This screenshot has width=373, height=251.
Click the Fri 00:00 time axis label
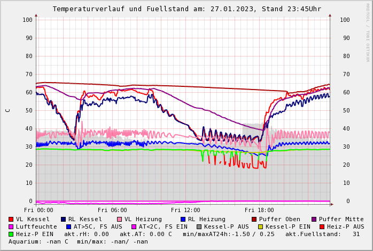(38, 210)
